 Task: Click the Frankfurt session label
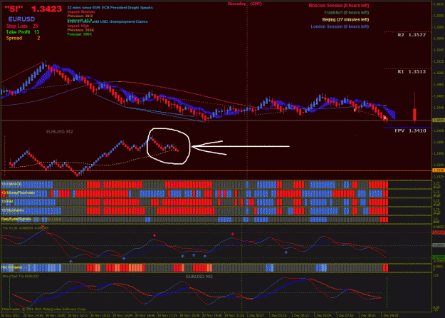pos(347,13)
